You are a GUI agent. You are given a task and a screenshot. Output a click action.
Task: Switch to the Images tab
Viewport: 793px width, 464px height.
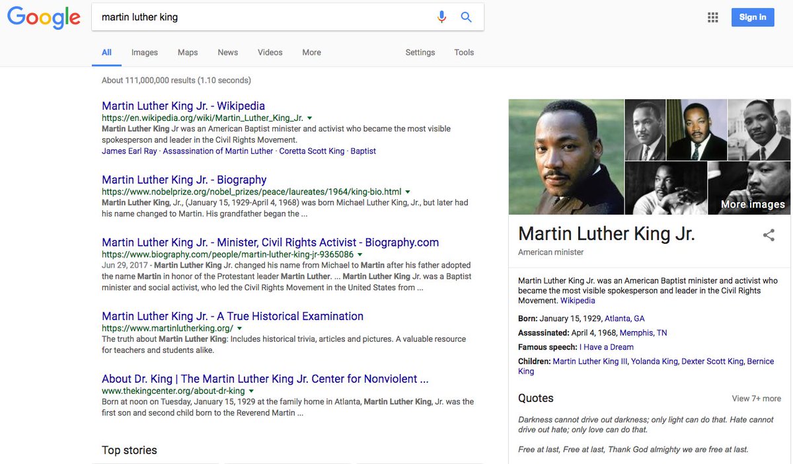tap(144, 52)
